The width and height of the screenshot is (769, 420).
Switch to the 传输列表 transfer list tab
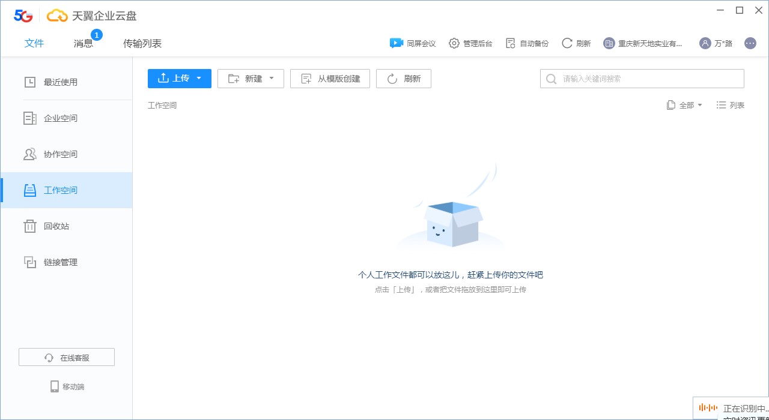coord(142,43)
